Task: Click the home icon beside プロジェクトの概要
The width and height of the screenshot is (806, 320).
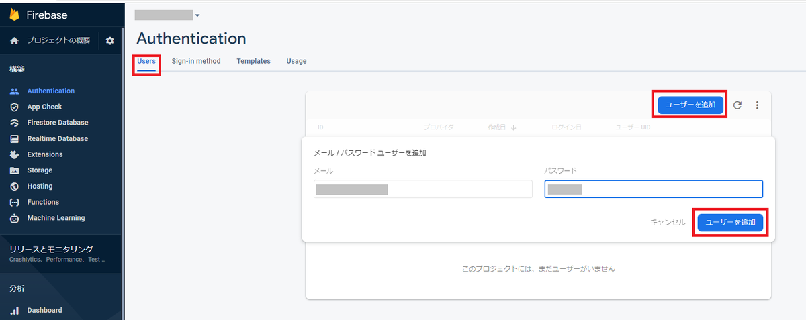Action: (x=14, y=41)
